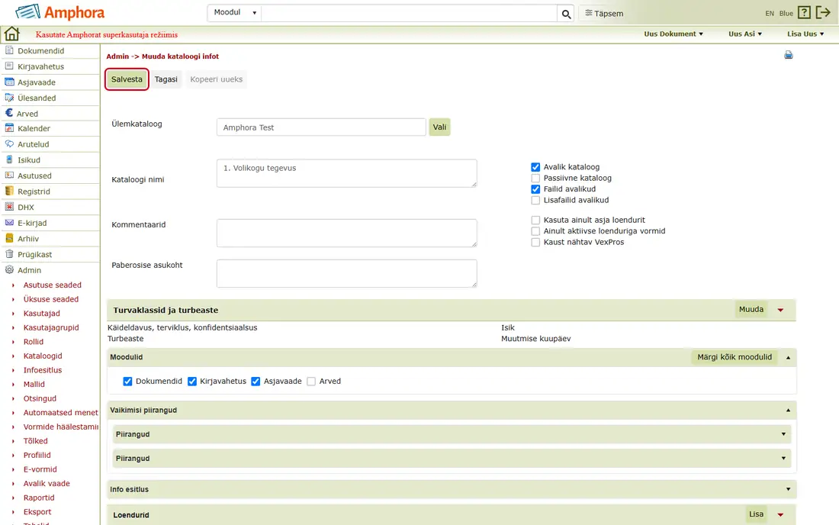Click the Kirjavahetus sidebar icon
The height and width of the screenshot is (525, 839).
pos(9,66)
